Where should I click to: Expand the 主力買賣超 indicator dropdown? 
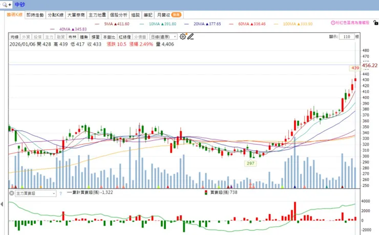(36, 193)
